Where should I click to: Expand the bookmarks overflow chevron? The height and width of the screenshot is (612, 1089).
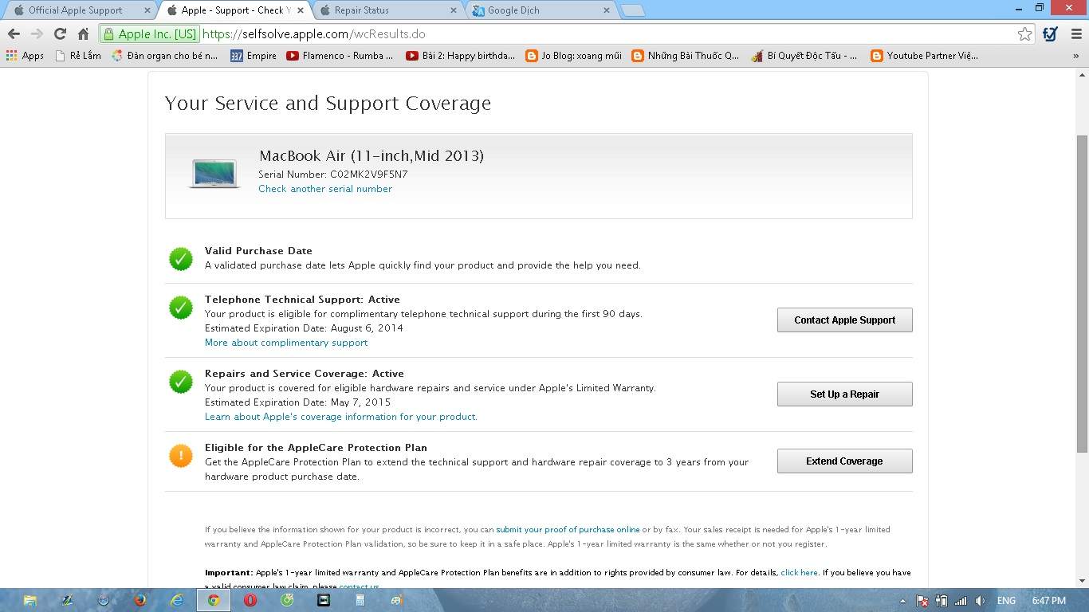pos(1075,56)
